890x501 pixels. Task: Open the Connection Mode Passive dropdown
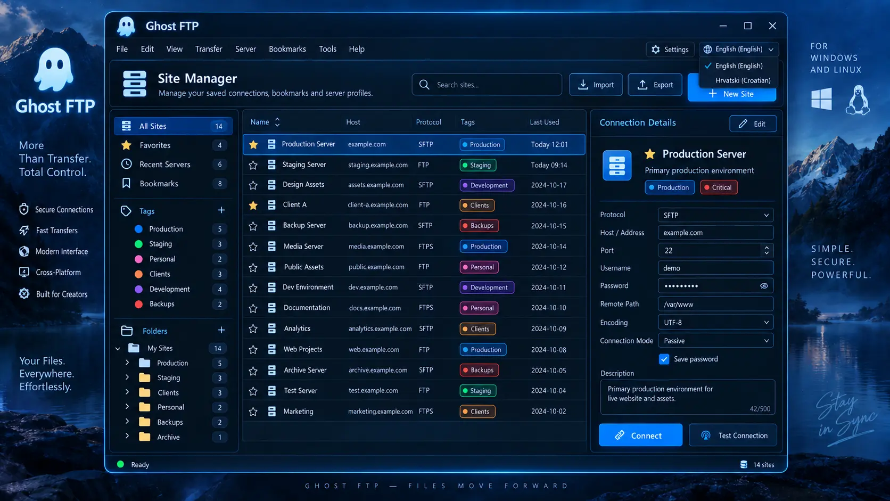pos(715,341)
